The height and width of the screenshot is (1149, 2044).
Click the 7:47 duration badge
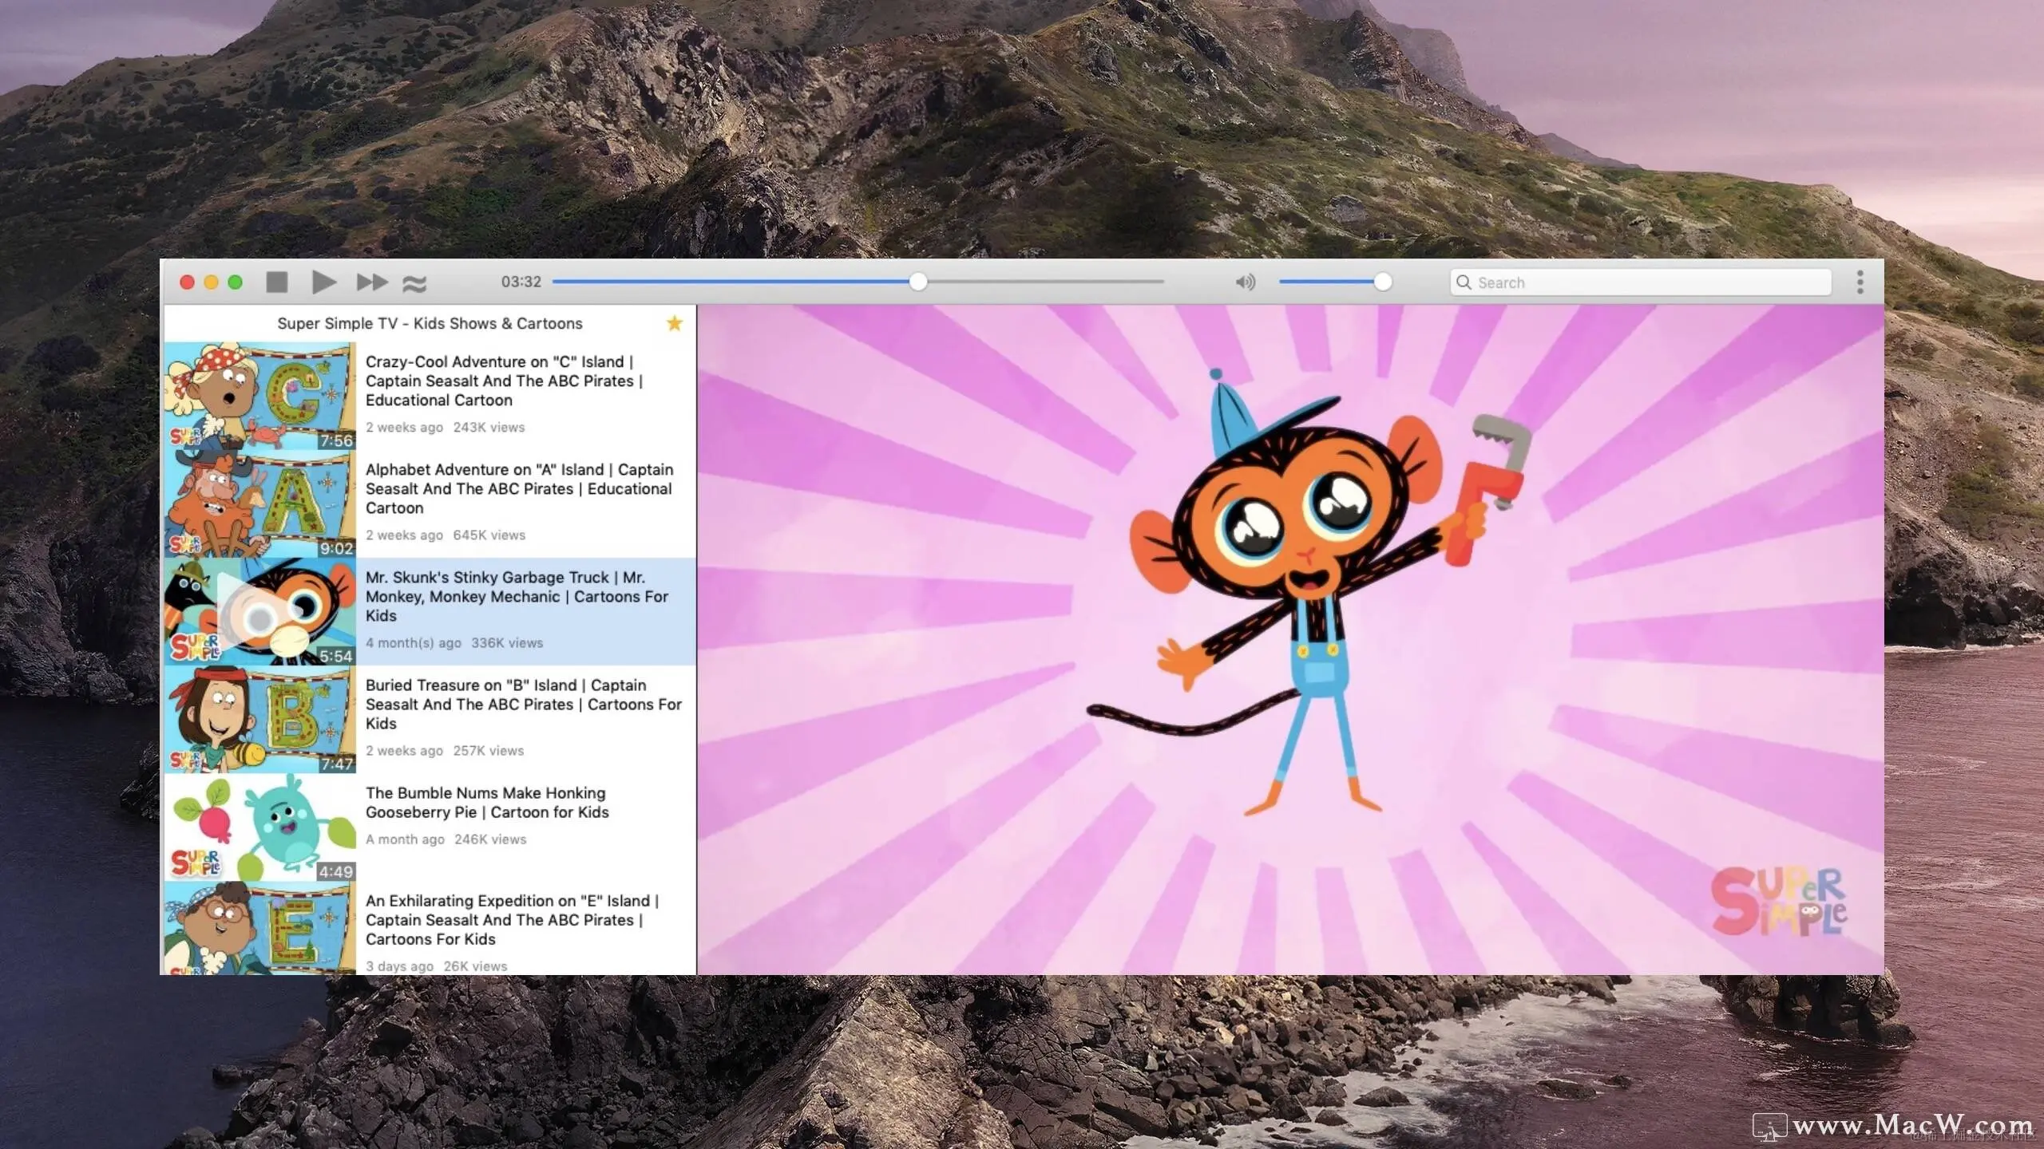click(336, 764)
